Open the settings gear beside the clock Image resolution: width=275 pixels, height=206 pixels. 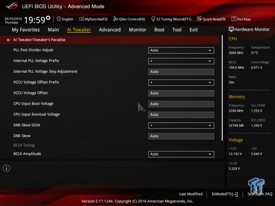point(48,18)
